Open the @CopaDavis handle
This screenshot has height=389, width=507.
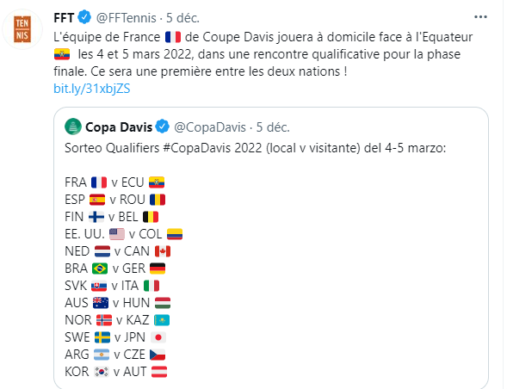point(210,127)
